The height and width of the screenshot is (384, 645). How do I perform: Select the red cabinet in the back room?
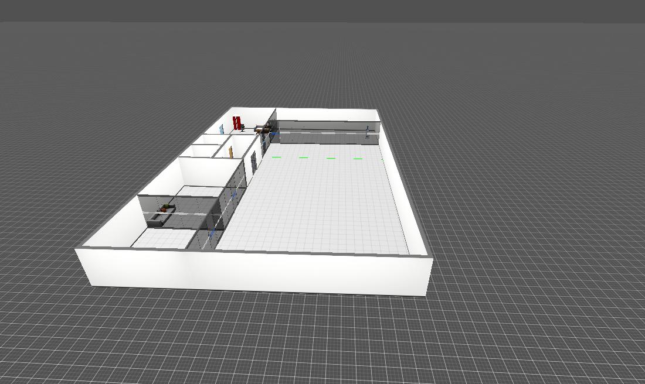[236, 122]
